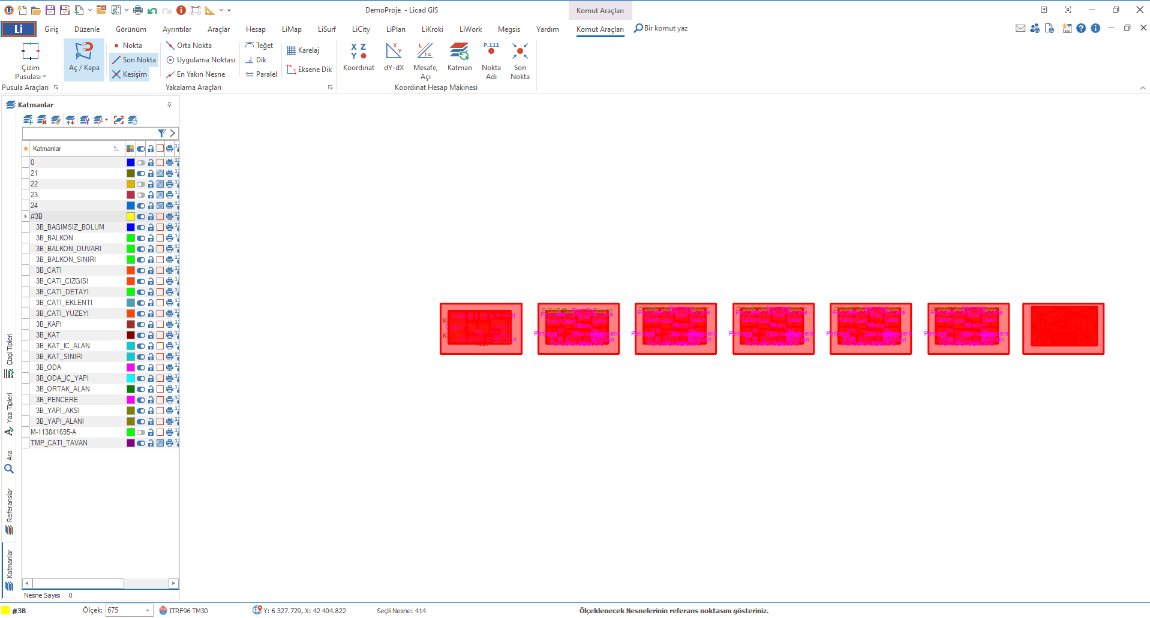This screenshot has width=1150, height=618.
Task: Click the magenta swatch of 3B_ODA layer
Action: [131, 367]
